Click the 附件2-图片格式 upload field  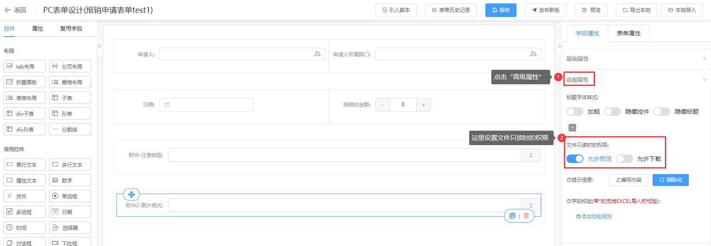[345, 205]
